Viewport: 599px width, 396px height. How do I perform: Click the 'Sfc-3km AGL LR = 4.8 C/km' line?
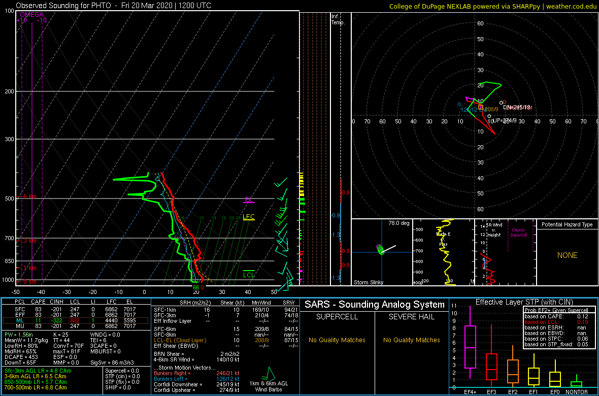pyautogui.click(x=38, y=371)
